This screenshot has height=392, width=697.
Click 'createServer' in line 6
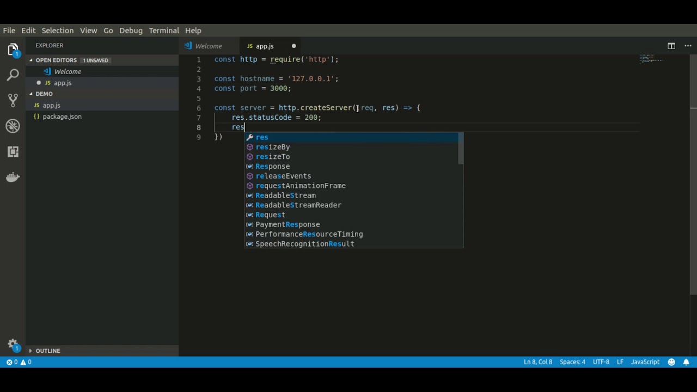coord(326,108)
